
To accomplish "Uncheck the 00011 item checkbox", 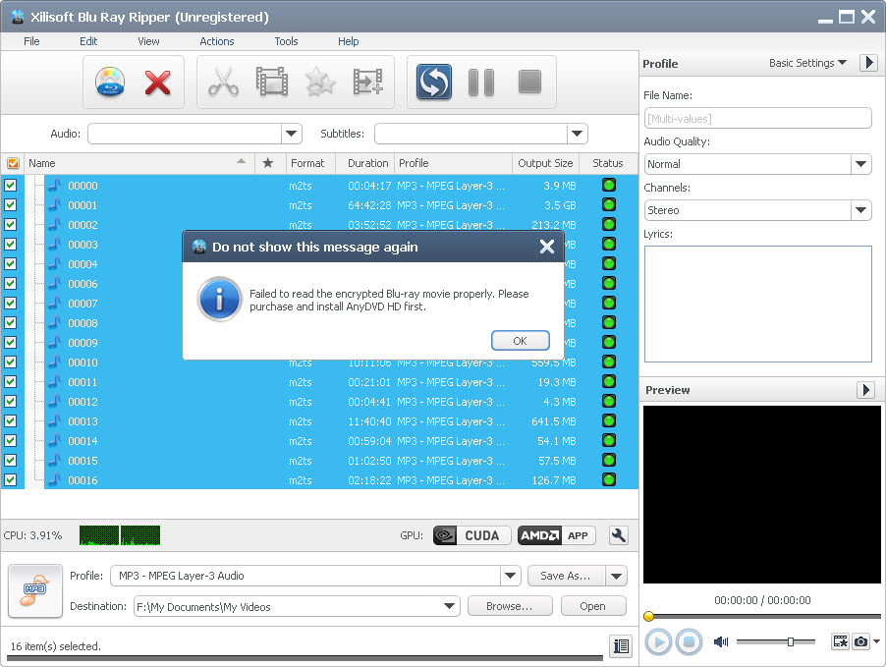I will [x=10, y=382].
